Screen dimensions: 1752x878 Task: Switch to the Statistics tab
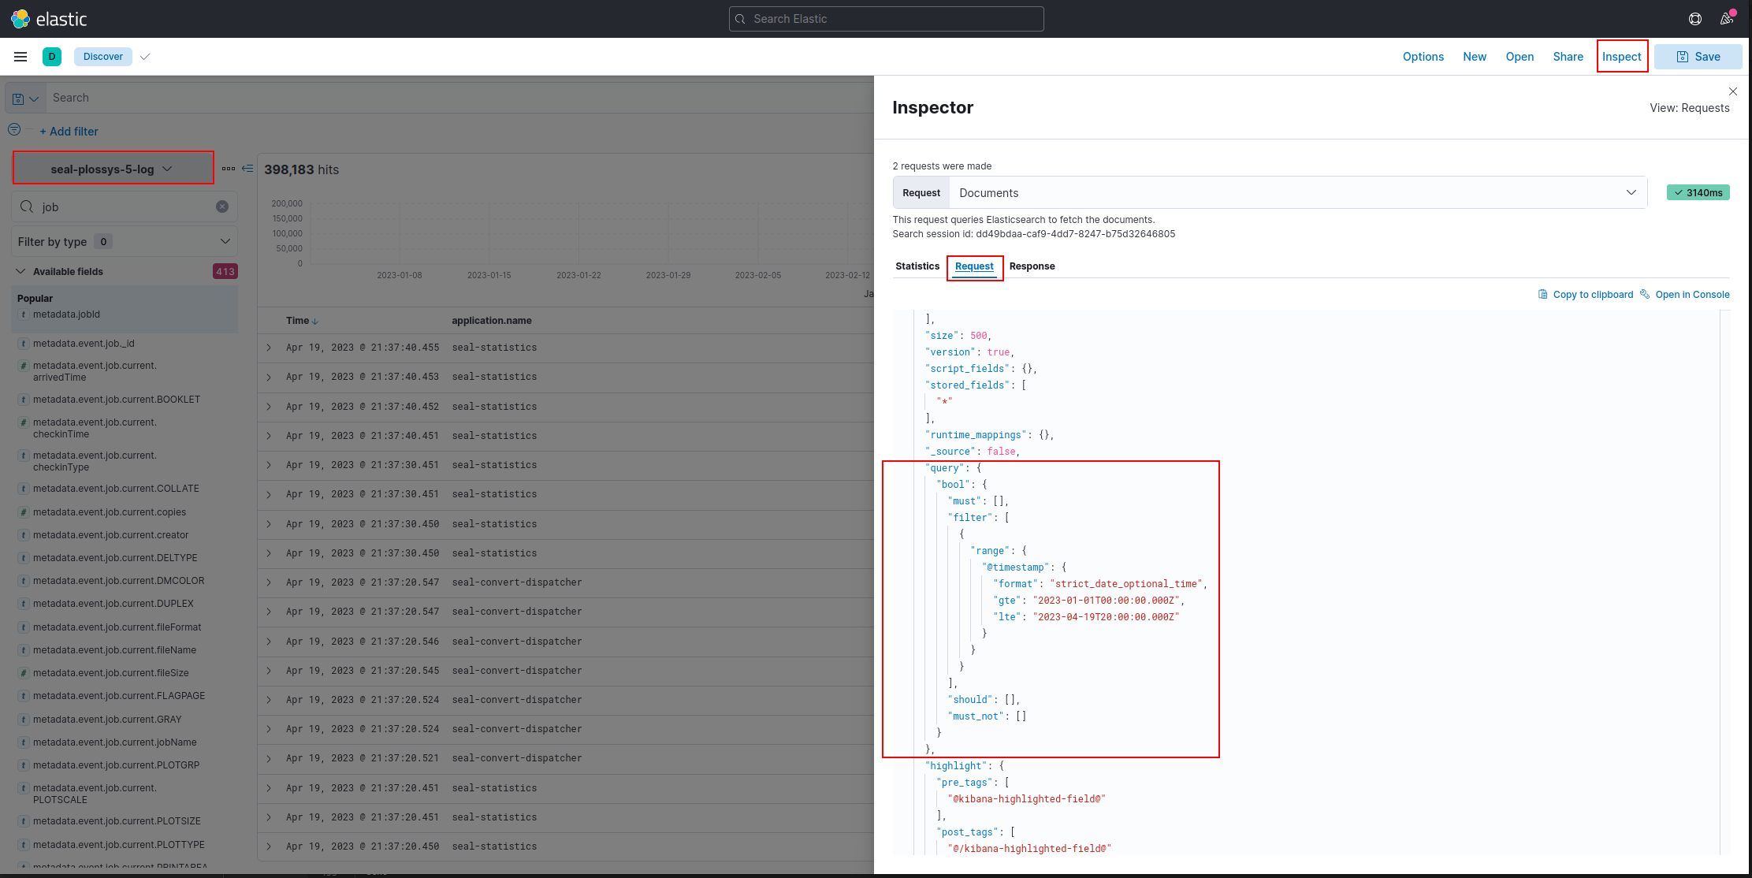pyautogui.click(x=917, y=266)
